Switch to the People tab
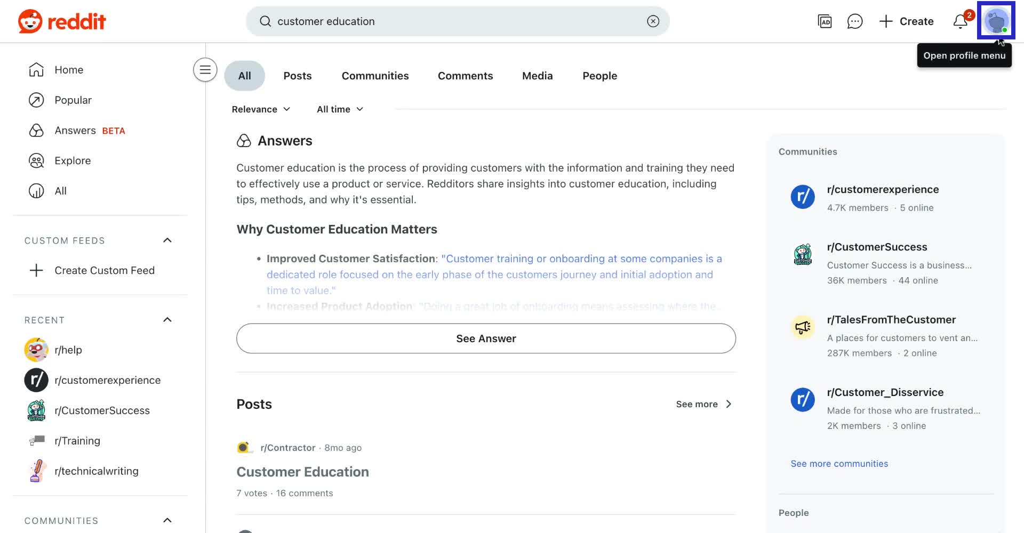This screenshot has height=533, width=1024. click(599, 76)
